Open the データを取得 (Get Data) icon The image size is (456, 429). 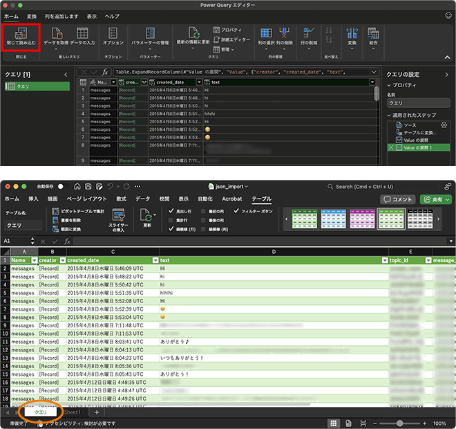tap(57, 33)
